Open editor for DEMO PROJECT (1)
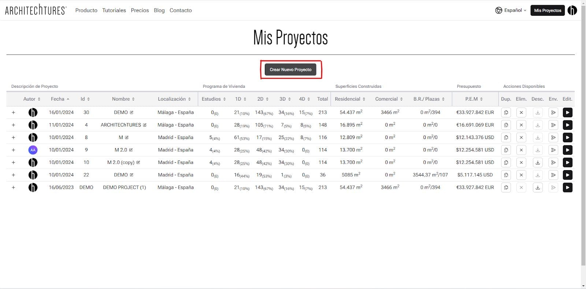 pos(567,188)
